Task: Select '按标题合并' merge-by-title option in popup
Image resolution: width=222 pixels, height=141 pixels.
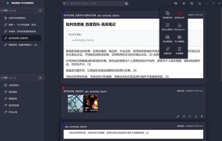Action: click(167, 15)
